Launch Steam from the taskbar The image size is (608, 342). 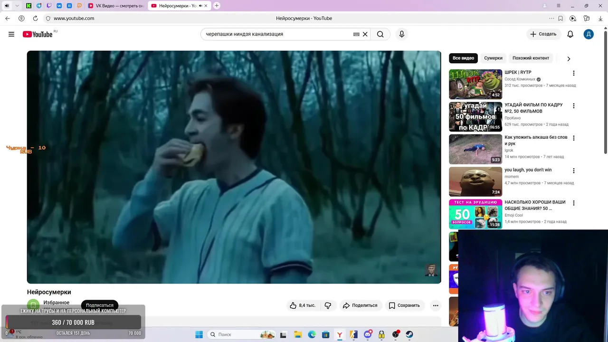pos(409,334)
